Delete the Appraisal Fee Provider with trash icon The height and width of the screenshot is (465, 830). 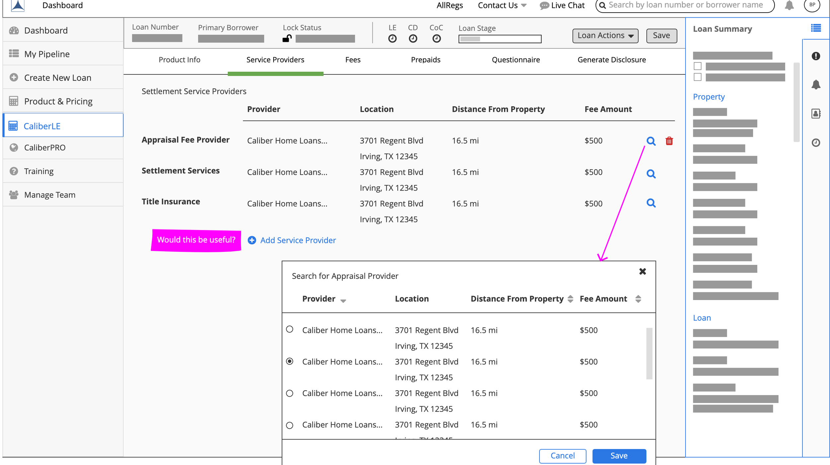tap(669, 141)
